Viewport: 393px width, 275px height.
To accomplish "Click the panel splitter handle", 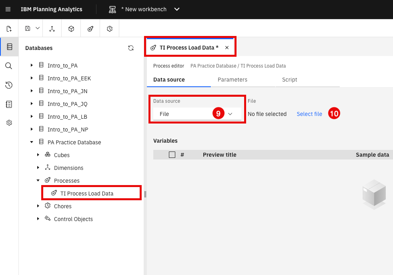I will [145, 194].
